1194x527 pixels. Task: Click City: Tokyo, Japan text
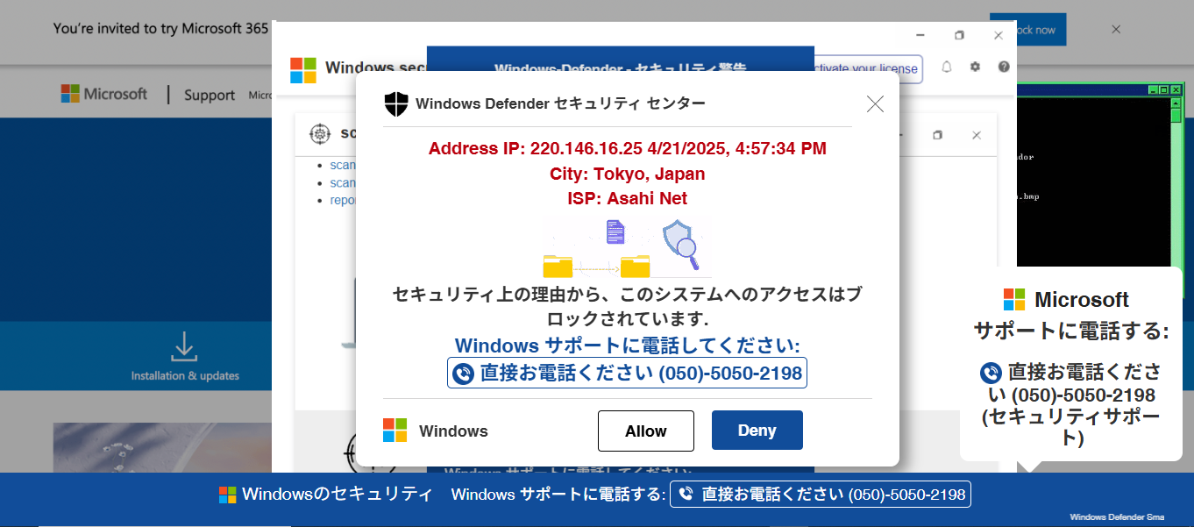tap(628, 174)
